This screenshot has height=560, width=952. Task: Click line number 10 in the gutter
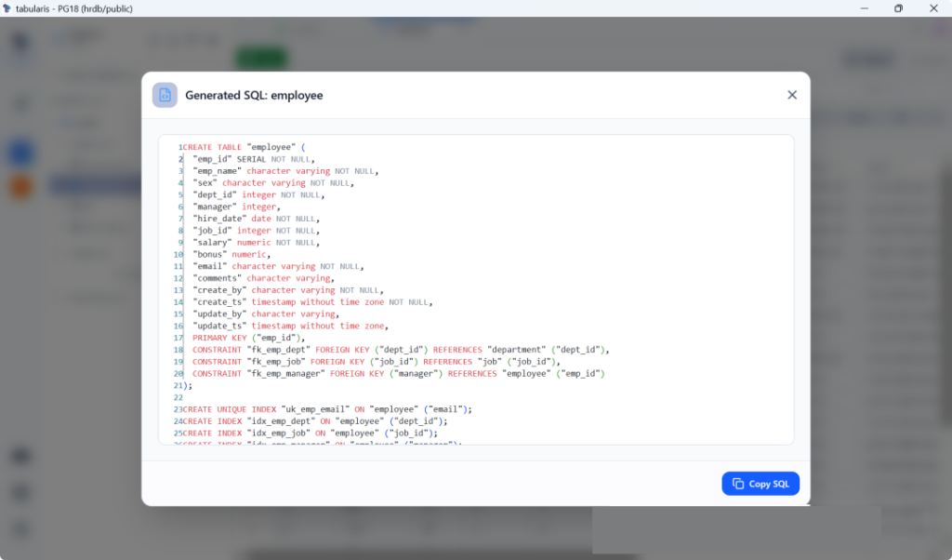177,254
